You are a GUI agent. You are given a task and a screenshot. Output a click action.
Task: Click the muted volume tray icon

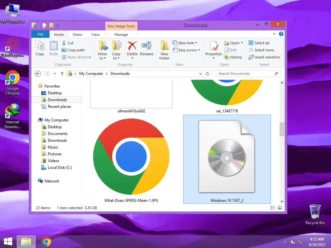[293, 242]
